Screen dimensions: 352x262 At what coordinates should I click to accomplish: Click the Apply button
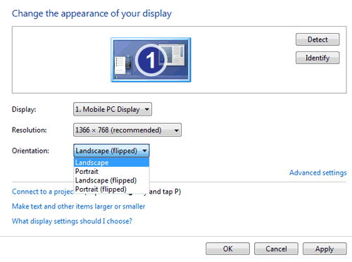point(325,249)
